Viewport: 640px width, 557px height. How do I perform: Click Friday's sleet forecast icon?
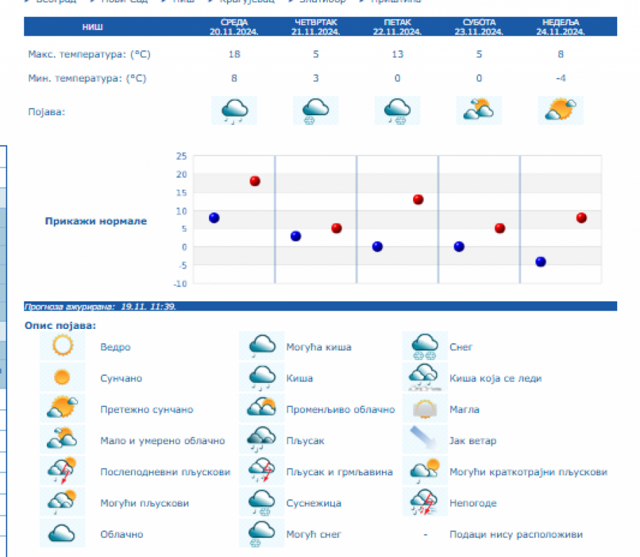coord(397,111)
